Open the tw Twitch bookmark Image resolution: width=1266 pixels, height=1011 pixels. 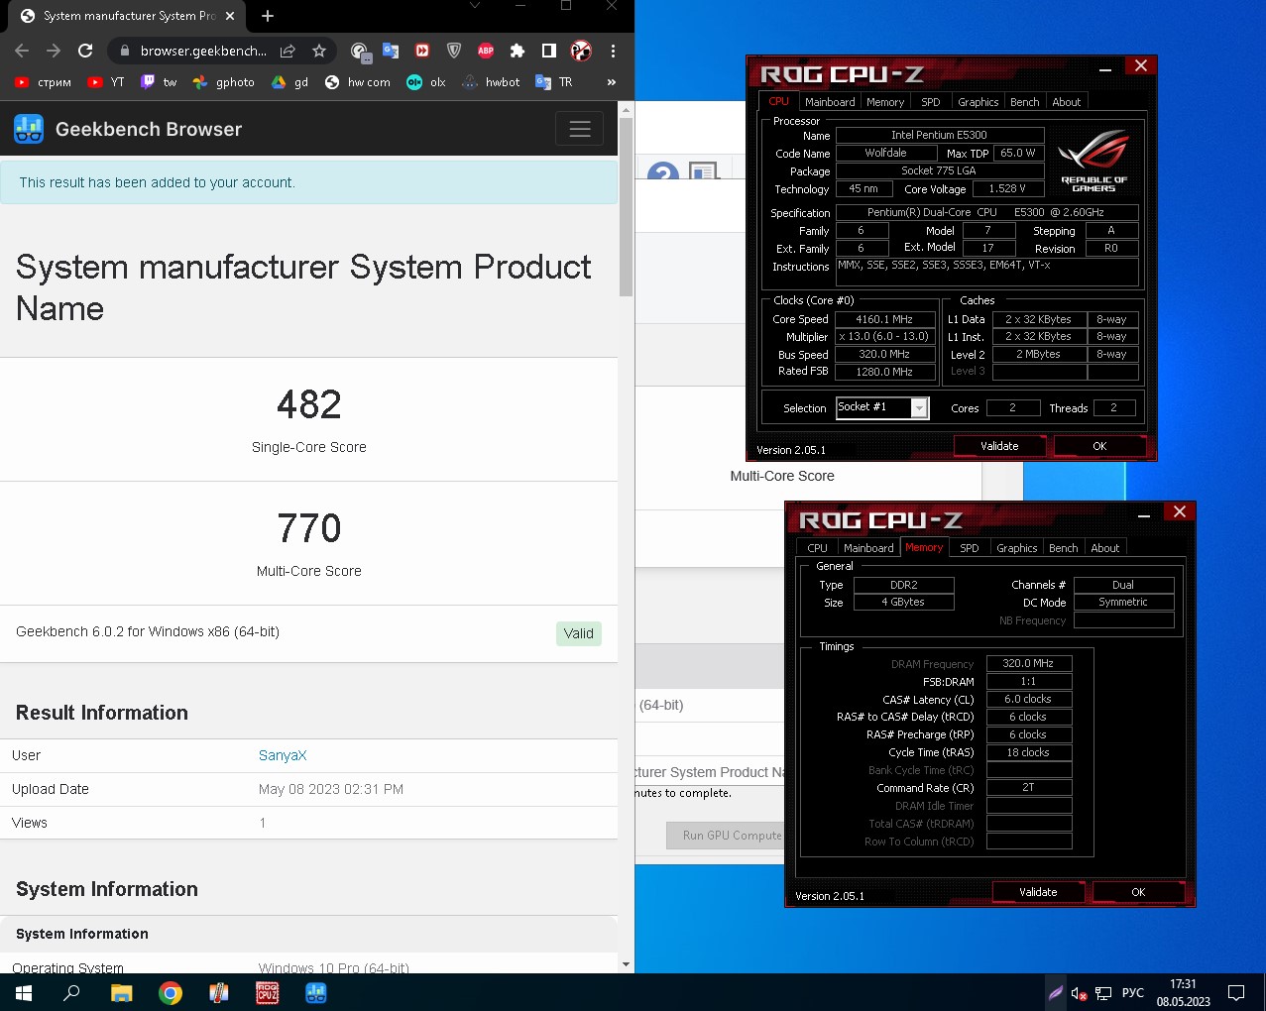click(159, 82)
